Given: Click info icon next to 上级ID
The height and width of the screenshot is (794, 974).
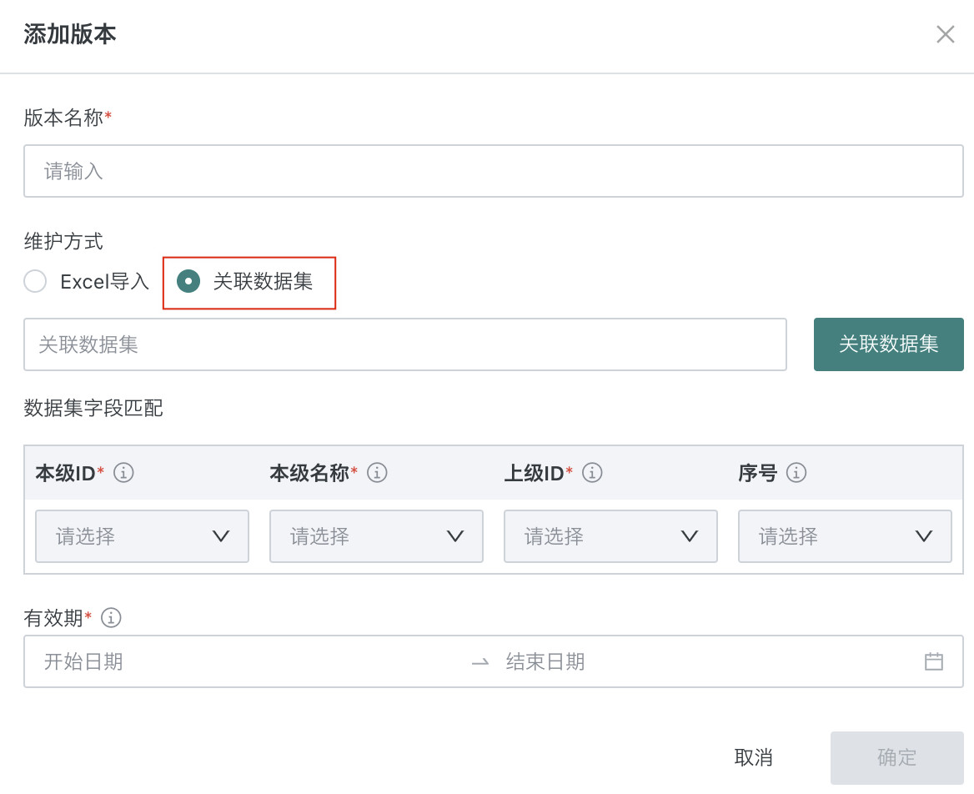Looking at the screenshot, I should [x=592, y=473].
